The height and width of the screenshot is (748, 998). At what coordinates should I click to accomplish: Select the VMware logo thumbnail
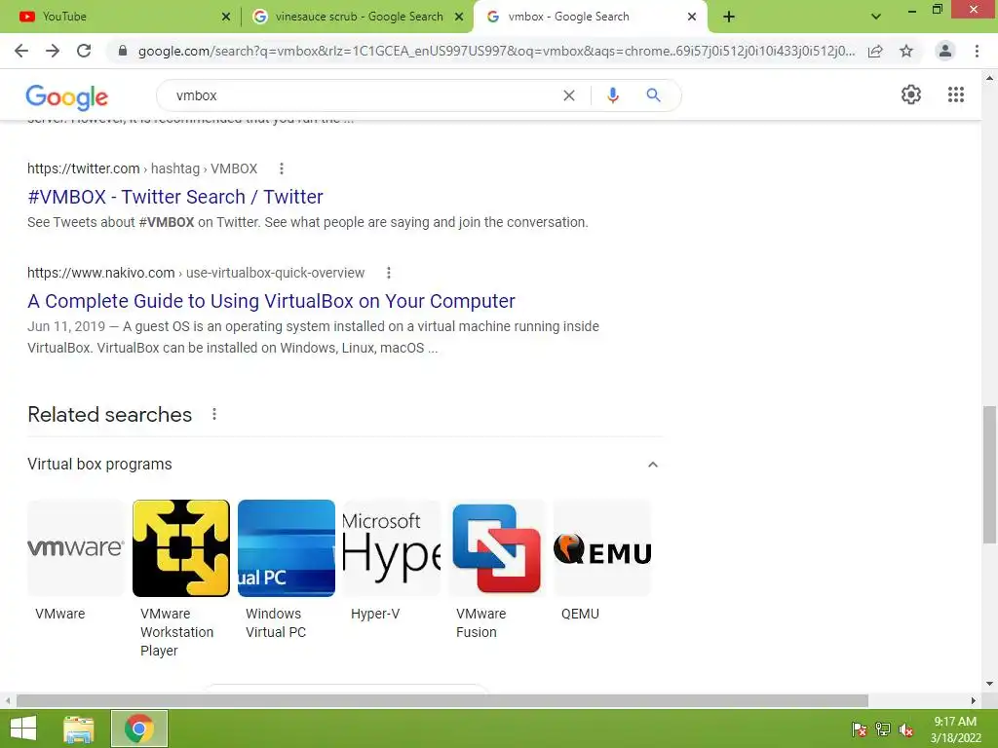click(x=76, y=548)
